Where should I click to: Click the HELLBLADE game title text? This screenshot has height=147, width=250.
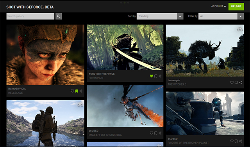(x=16, y=93)
